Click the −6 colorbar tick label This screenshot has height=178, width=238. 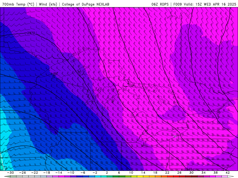[83, 173]
